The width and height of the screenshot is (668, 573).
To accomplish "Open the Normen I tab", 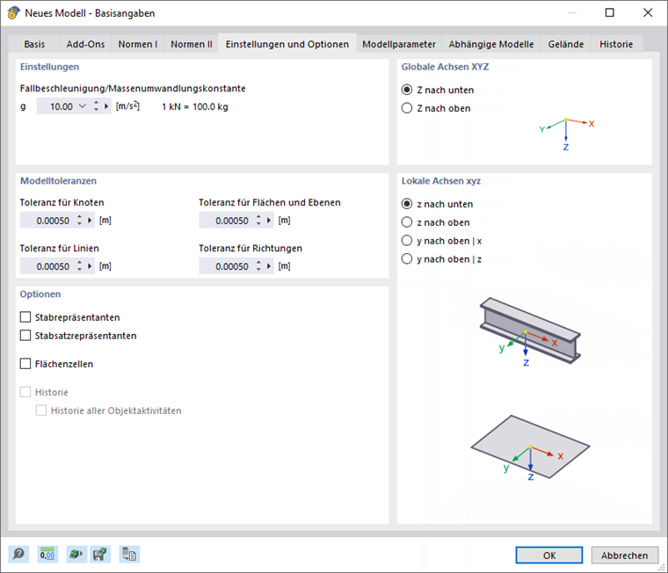I will (138, 44).
